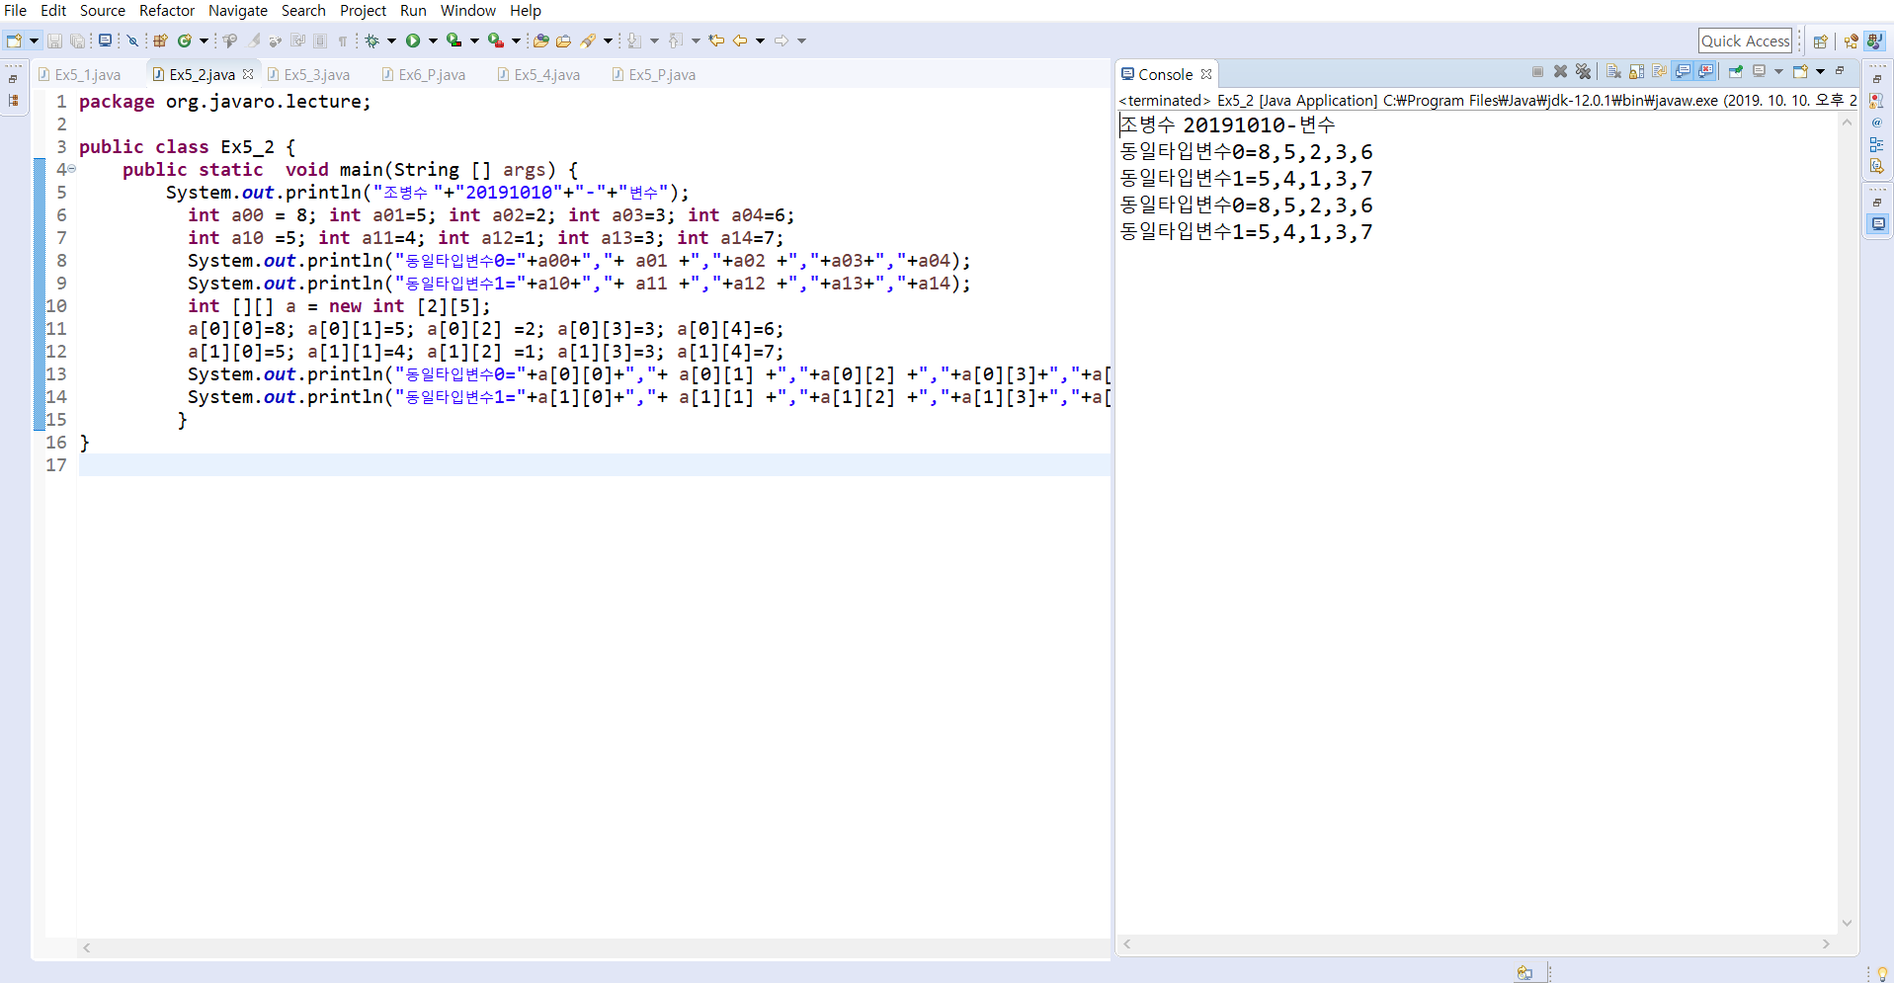The image size is (1894, 983).
Task: Expand the New Java Class dropdown
Action: [x=204, y=41]
